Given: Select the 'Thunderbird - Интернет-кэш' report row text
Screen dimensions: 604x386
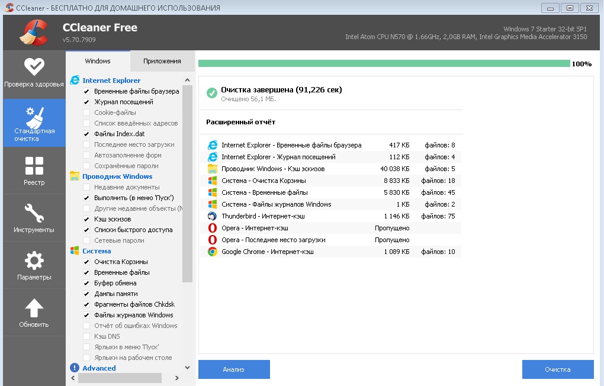Looking at the screenshot, I should (263, 216).
